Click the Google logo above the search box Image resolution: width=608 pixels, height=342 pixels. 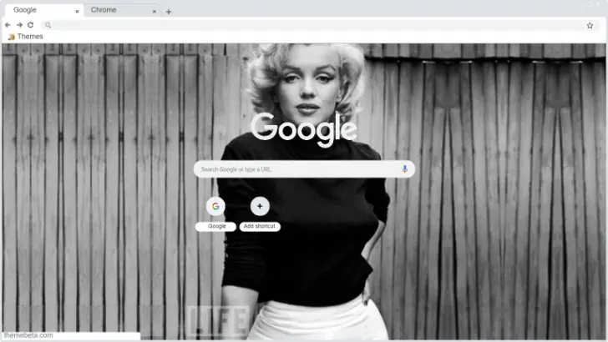(x=303, y=129)
